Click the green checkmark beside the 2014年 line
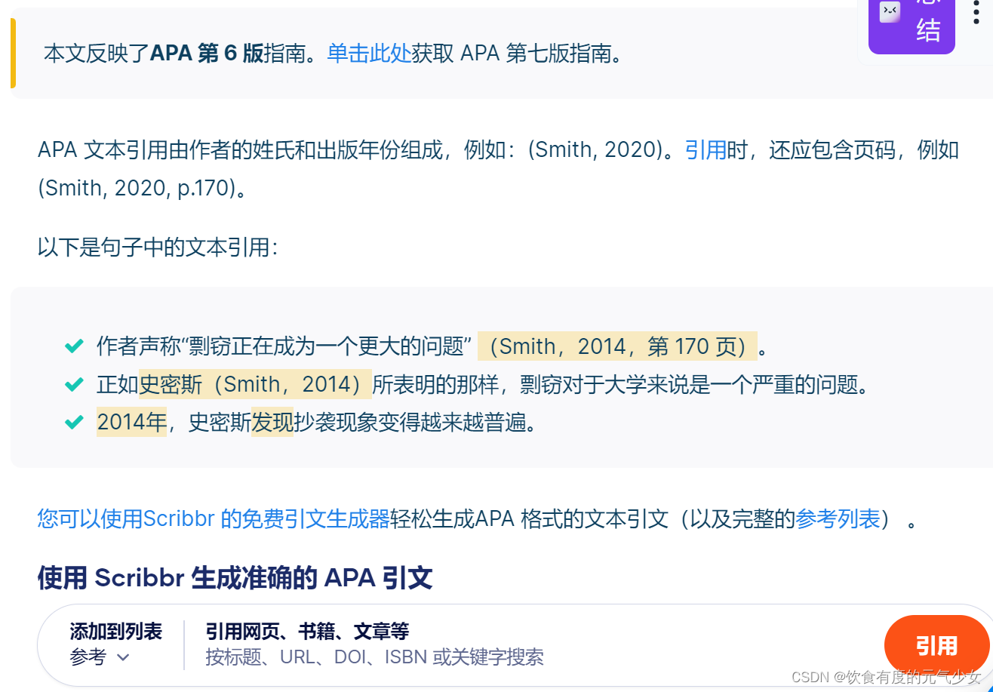Viewport: 993px width, 692px height. (x=73, y=422)
